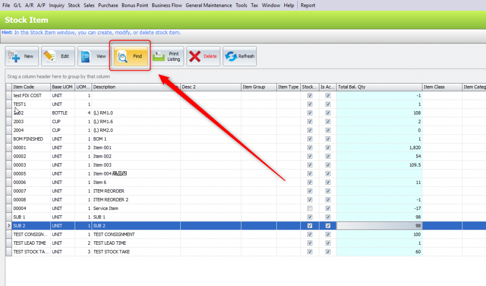The width and height of the screenshot is (486, 286).
Task: Click the Edit pencil icon button
Action: pyautogui.click(x=50, y=57)
